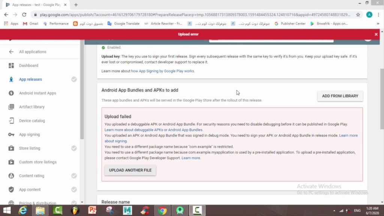The height and width of the screenshot is (216, 384).
Task: Click UPLOAD ANOTHER FILE button
Action: [130, 170]
